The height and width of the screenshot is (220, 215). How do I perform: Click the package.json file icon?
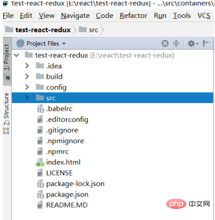pos(41,194)
